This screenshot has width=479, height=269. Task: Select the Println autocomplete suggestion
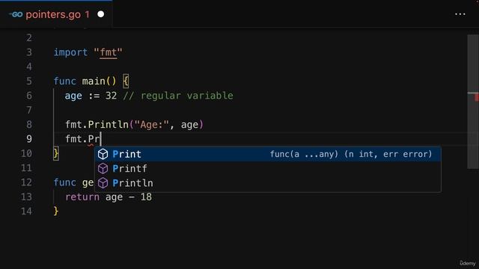(x=268, y=183)
